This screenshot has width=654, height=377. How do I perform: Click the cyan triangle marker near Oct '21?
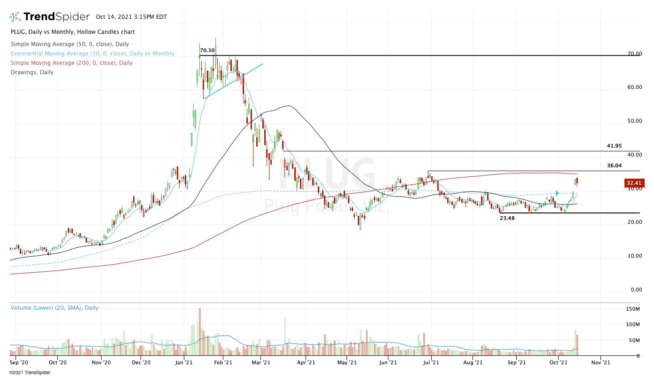(557, 193)
